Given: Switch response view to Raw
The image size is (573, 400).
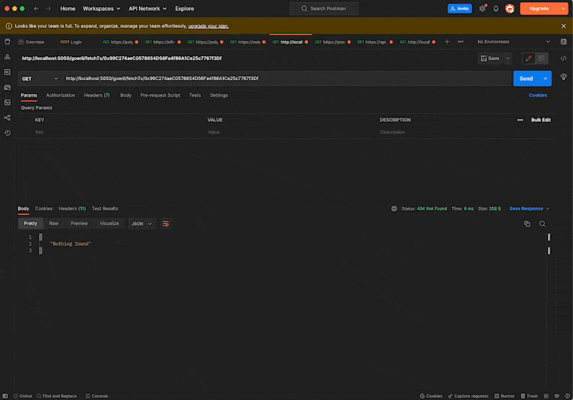Looking at the screenshot, I should [x=54, y=224].
